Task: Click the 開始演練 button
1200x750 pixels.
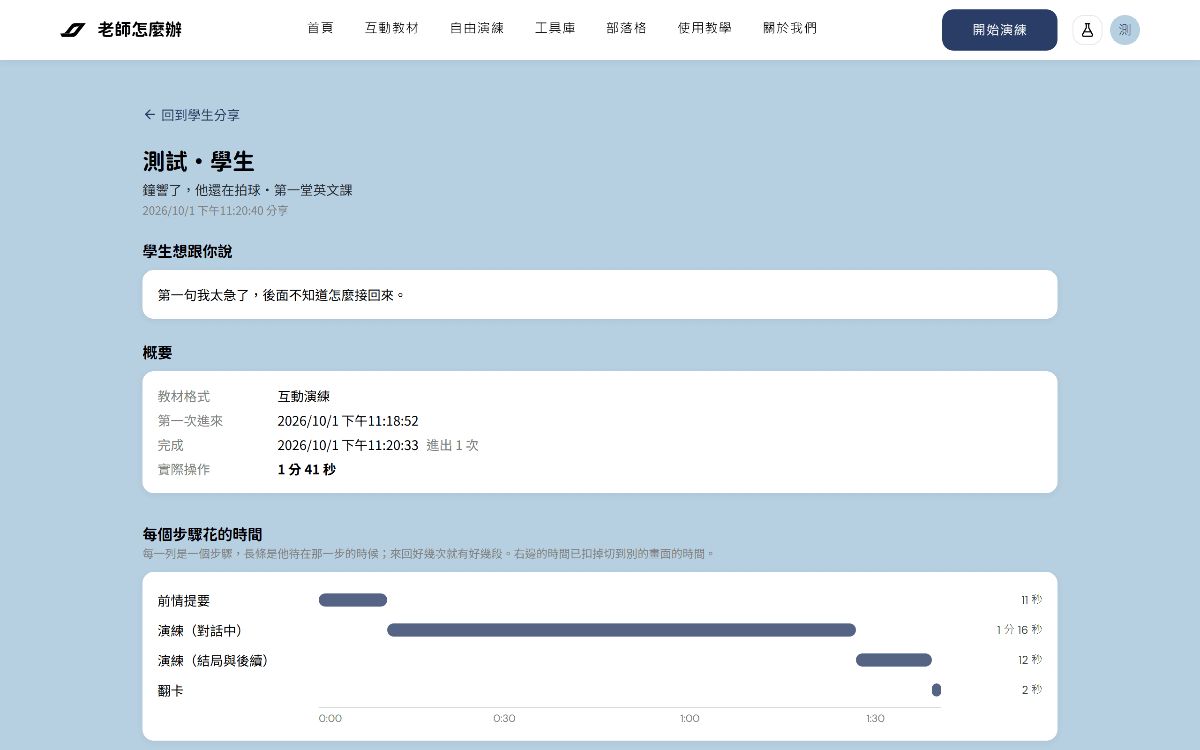Action: [x=999, y=30]
